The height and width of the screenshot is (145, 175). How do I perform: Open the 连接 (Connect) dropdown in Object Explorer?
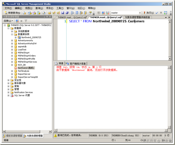8,21
